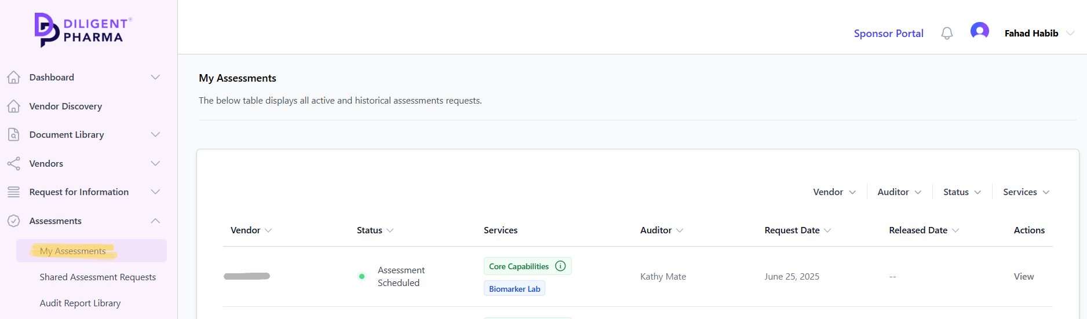1087x319 pixels.
Task: Click the Assessment Scheduled status text
Action: coord(401,277)
